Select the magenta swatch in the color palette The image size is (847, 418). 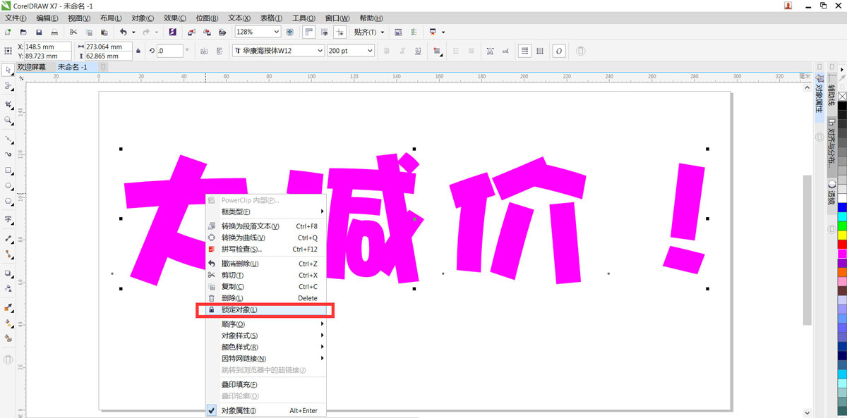click(x=841, y=254)
